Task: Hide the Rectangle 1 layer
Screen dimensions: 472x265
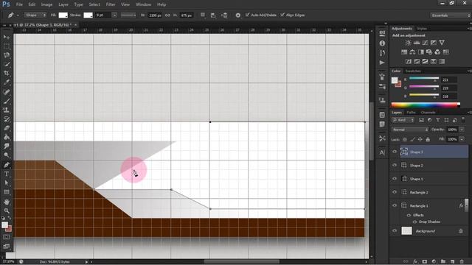Action: click(x=395, y=205)
